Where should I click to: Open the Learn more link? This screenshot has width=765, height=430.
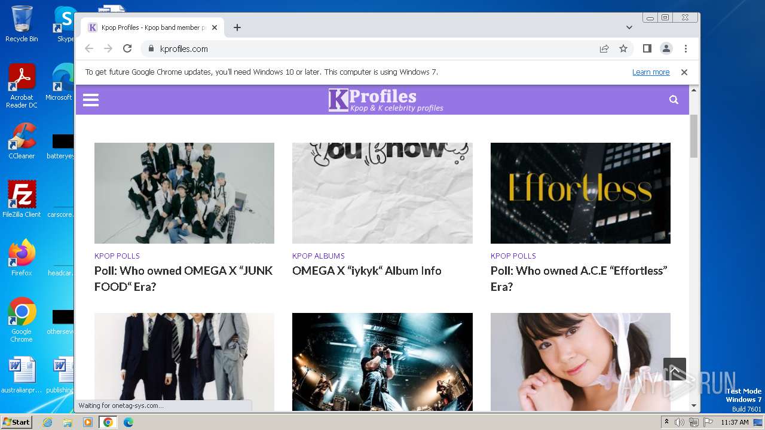[x=651, y=72]
